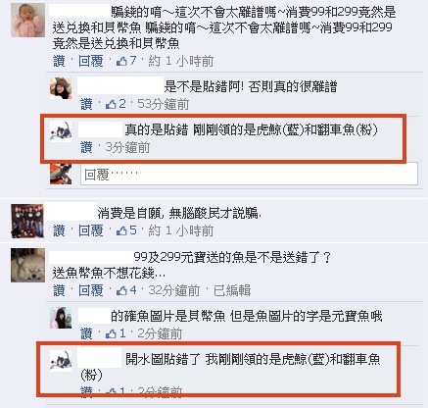Click 回覆 under the 騙錢的唷 comment
The width and height of the screenshot is (428, 408).
(x=91, y=61)
